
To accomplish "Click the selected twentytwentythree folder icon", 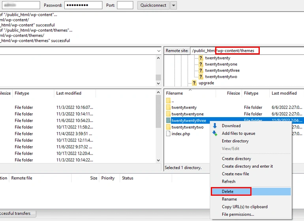I will coord(168,120).
